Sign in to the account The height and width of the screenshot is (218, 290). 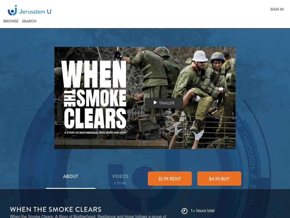(277, 9)
